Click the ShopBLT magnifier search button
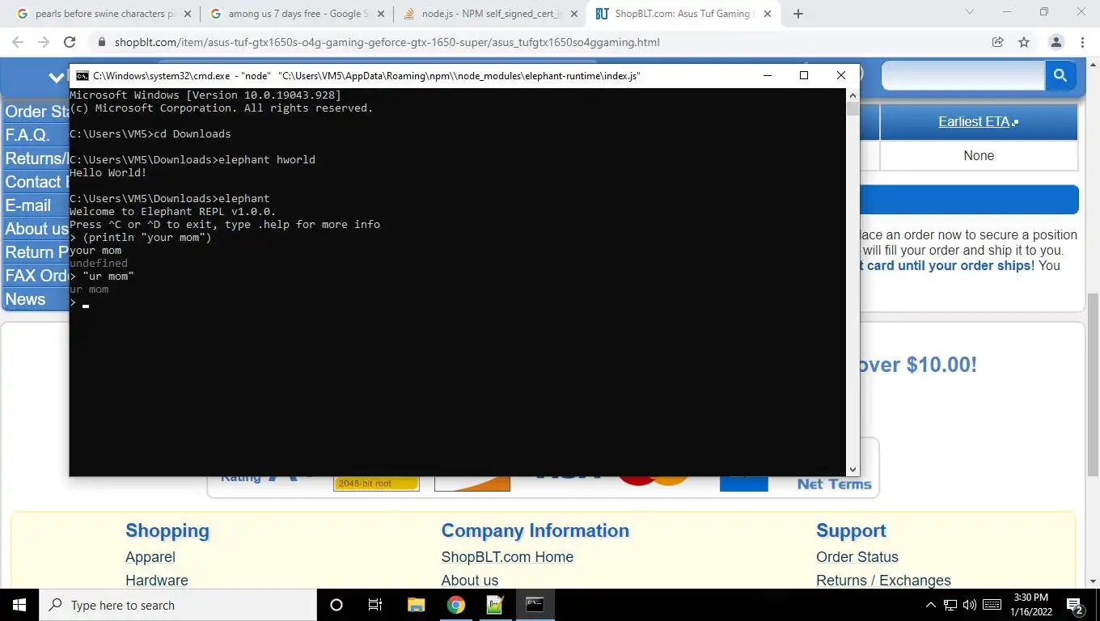Viewport: 1100px width, 621px height. coord(1060,76)
